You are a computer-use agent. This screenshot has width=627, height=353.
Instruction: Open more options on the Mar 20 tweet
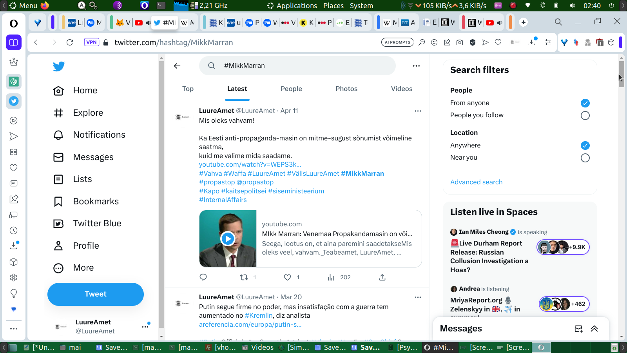418,297
